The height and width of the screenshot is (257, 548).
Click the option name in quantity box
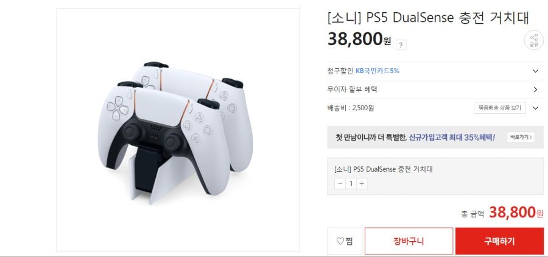(384, 169)
